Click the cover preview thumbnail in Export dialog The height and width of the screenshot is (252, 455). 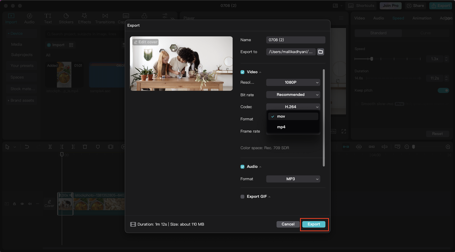click(x=181, y=63)
